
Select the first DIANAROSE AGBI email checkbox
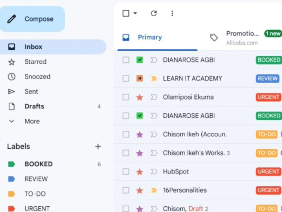point(126,60)
